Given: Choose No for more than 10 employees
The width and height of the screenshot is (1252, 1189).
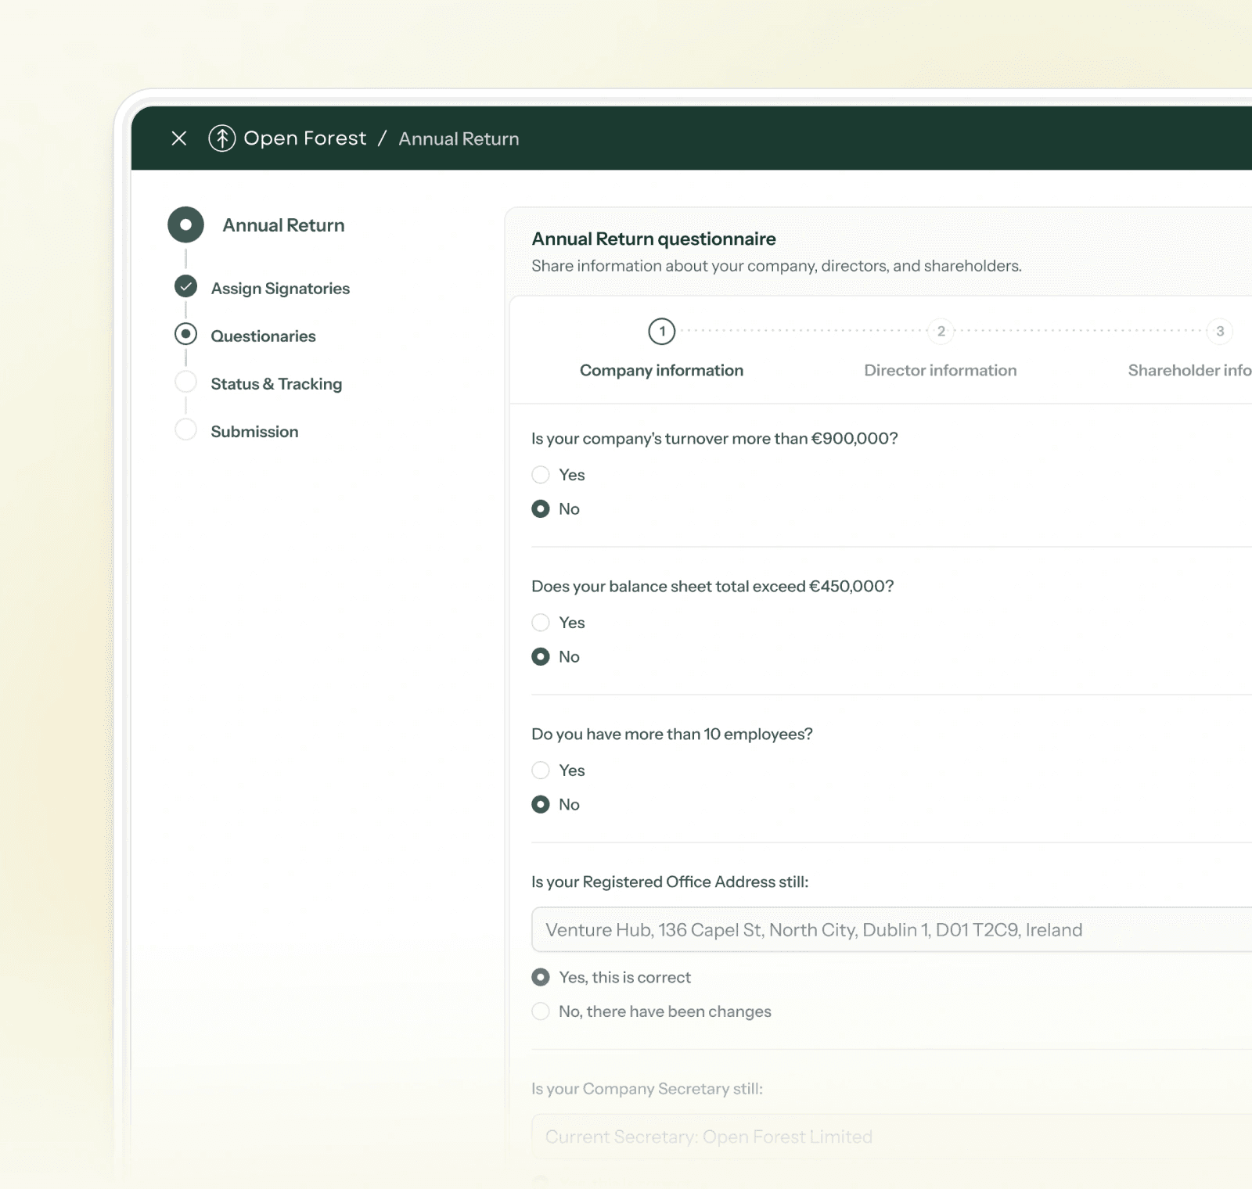Looking at the screenshot, I should pos(541,805).
